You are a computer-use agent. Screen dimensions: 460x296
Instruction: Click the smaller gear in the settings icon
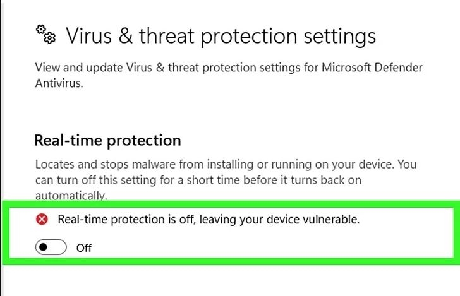click(x=41, y=29)
